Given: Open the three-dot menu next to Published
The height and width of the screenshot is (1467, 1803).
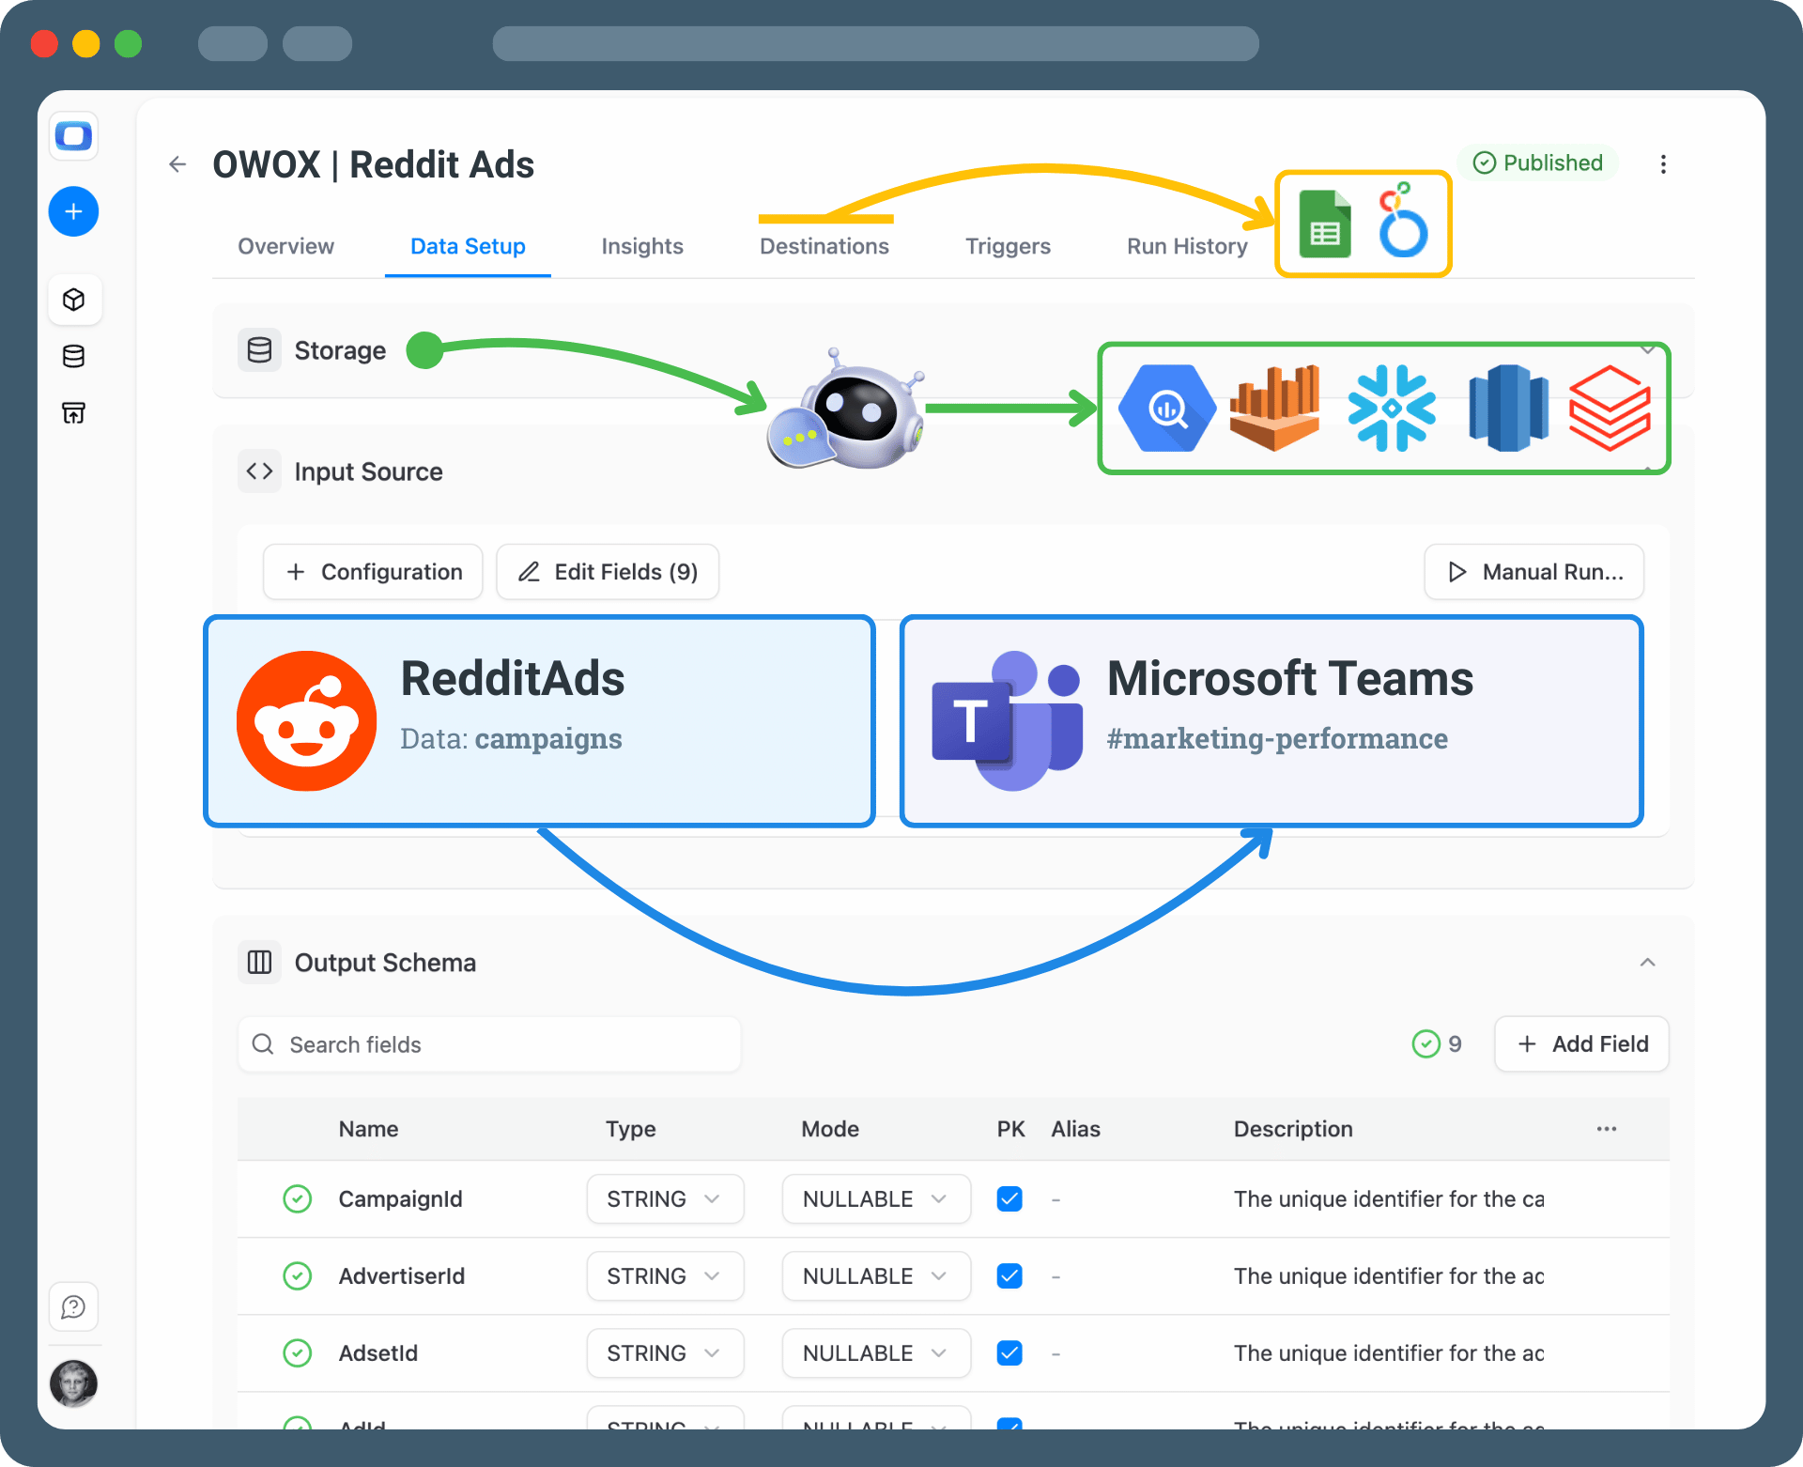Looking at the screenshot, I should 1663,163.
